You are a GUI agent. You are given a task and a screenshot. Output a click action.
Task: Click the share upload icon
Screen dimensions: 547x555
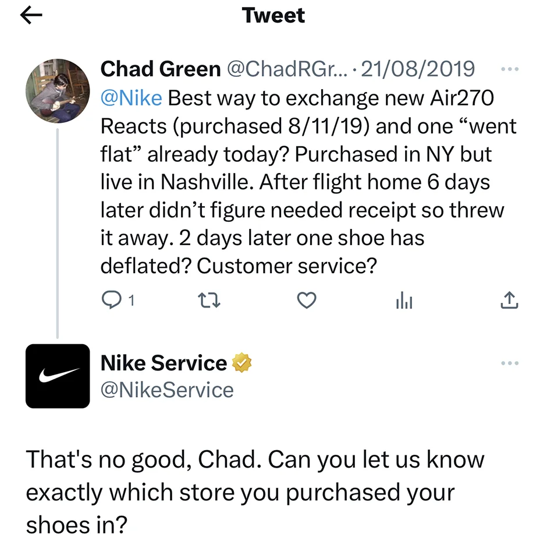point(509,300)
